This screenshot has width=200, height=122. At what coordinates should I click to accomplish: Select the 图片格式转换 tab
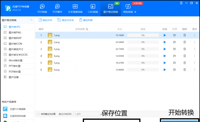pos(110,9)
